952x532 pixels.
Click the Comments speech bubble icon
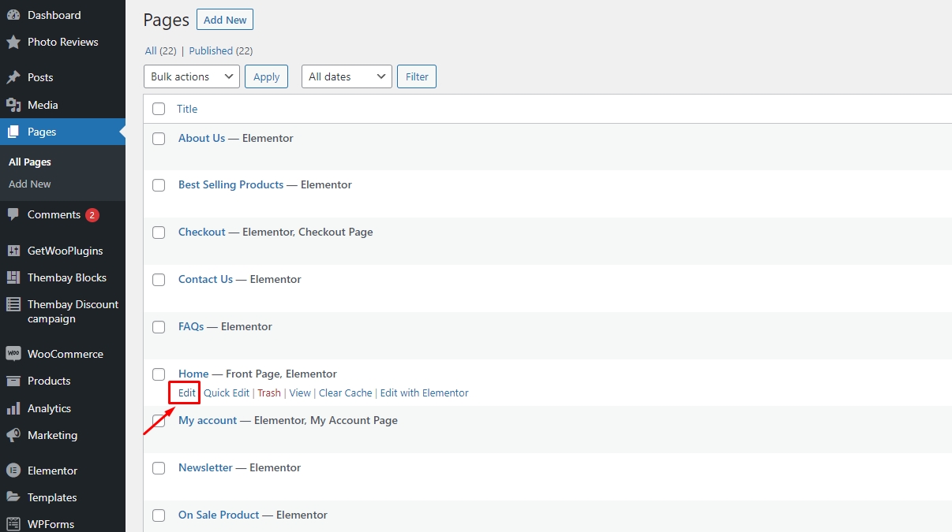pyautogui.click(x=13, y=214)
